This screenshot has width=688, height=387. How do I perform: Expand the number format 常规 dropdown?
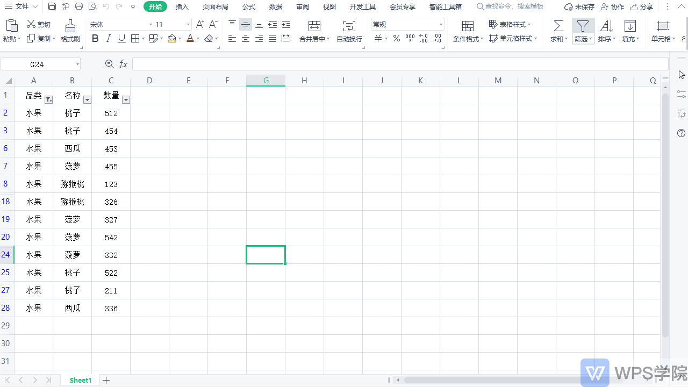click(x=441, y=25)
